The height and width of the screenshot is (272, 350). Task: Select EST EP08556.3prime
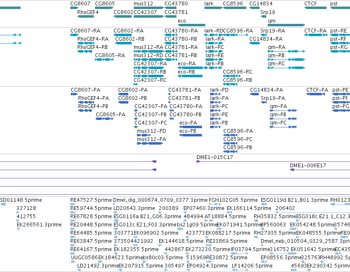[264, 261]
